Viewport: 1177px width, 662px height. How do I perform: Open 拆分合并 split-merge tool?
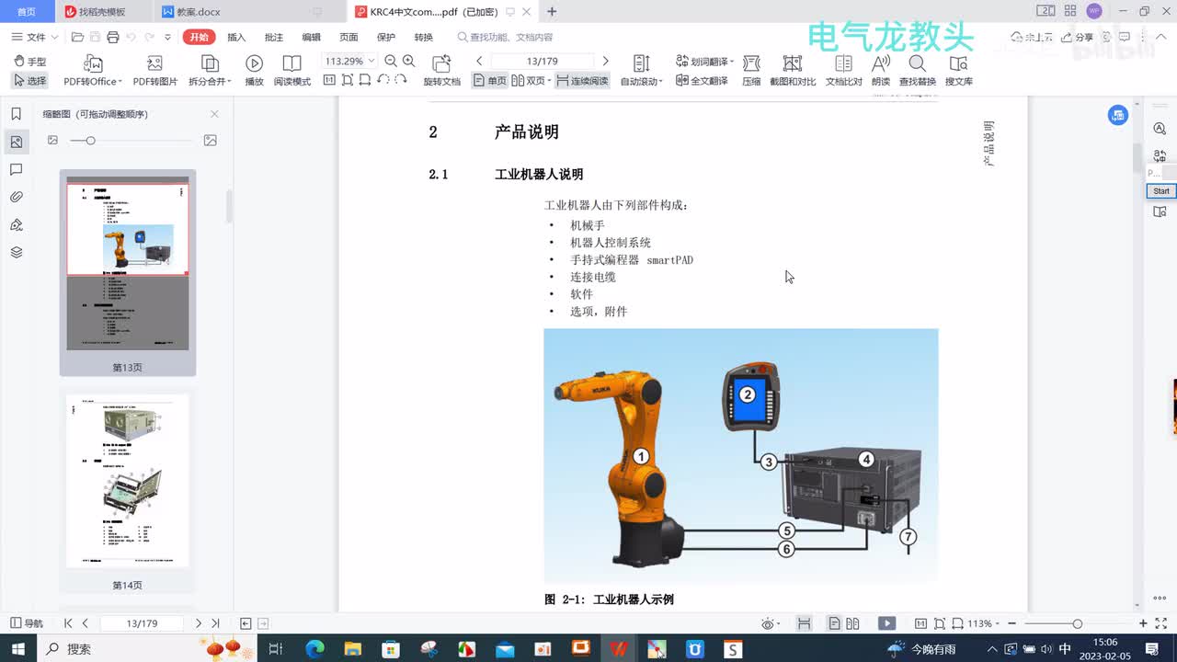[x=210, y=71]
